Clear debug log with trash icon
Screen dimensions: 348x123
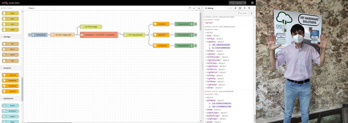coord(251,13)
